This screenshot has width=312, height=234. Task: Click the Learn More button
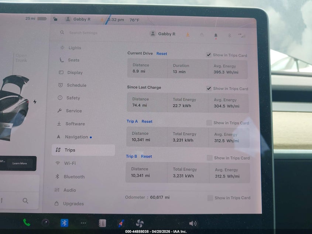click(x=20, y=163)
